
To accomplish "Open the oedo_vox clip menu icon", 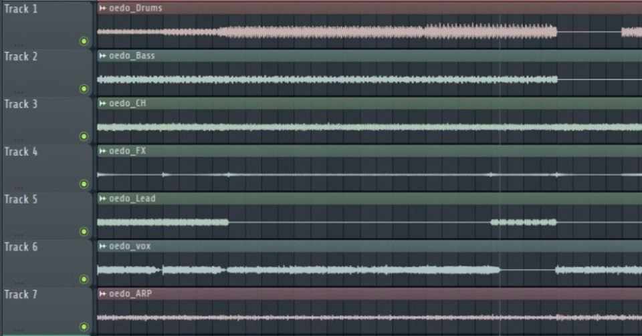I will point(102,246).
